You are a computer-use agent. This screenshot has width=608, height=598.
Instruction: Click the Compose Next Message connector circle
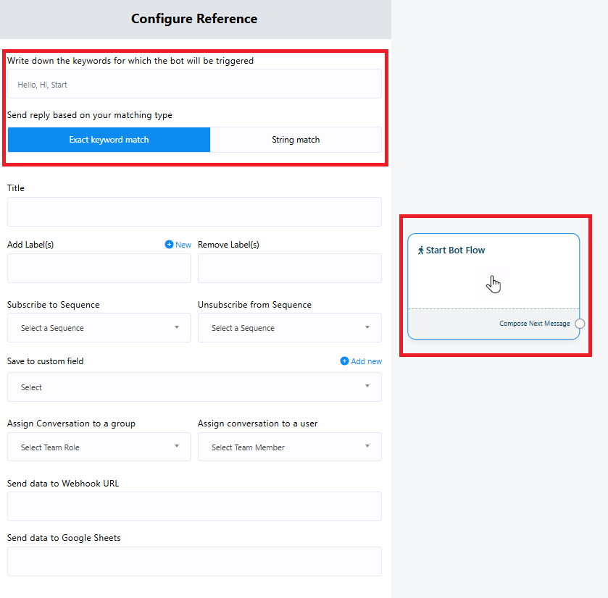pyautogui.click(x=580, y=324)
